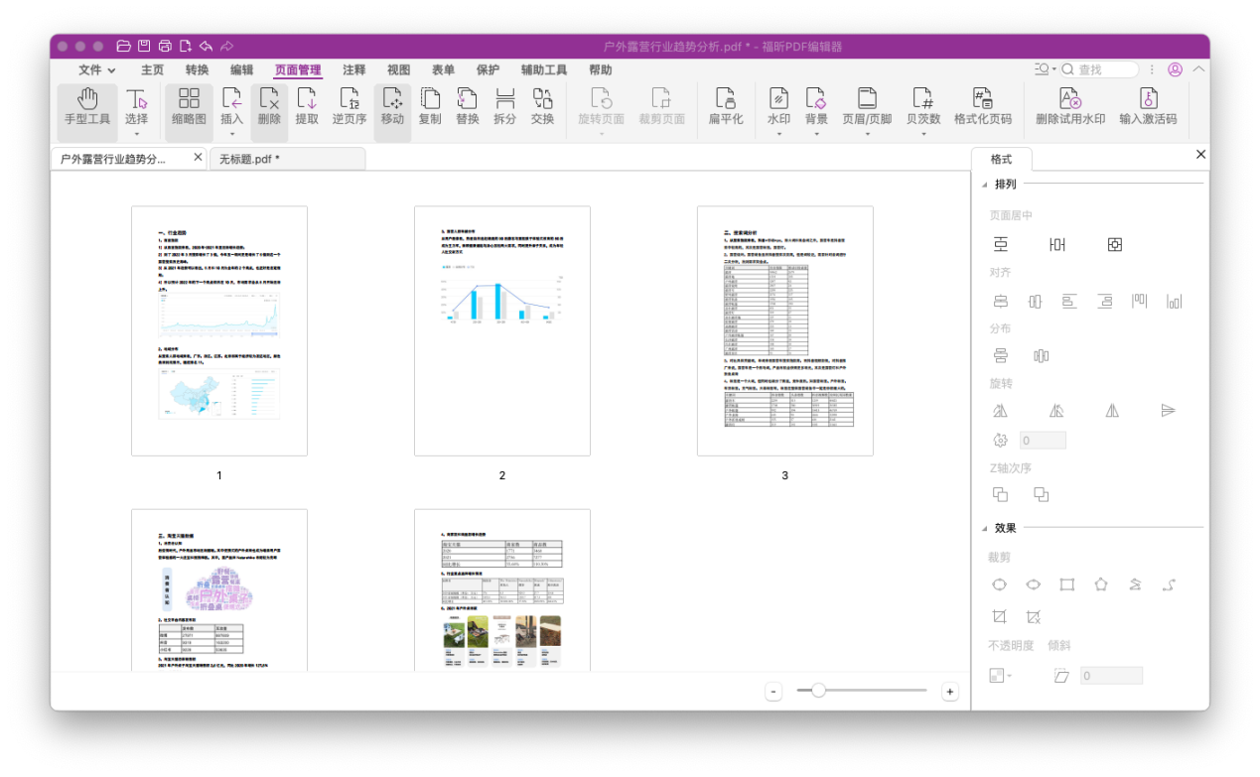Click the 拆分 split document icon
Viewport: 1260px width, 777px height.
505,107
